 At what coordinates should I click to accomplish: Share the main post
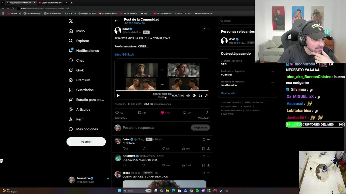208,113
